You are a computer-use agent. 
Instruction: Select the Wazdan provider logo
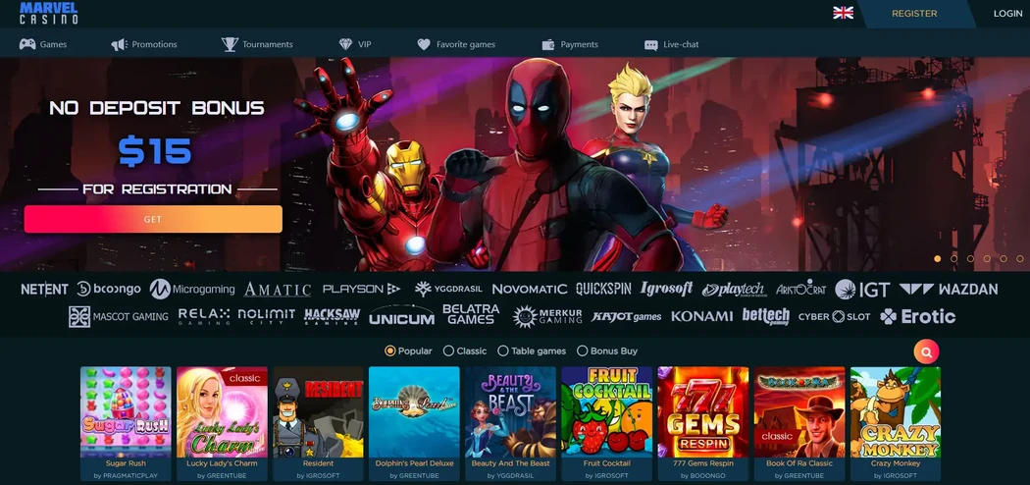pos(949,290)
